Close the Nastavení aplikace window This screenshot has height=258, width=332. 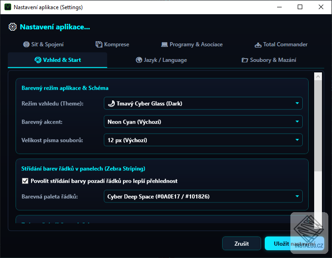click(x=321, y=7)
